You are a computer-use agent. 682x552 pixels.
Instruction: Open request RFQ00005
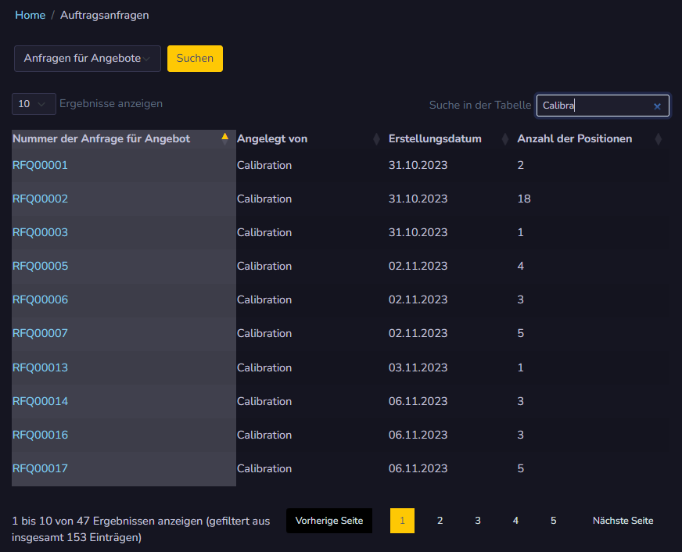pyautogui.click(x=40, y=266)
